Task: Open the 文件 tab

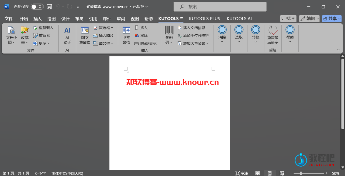Action: pyautogui.click(x=9, y=19)
